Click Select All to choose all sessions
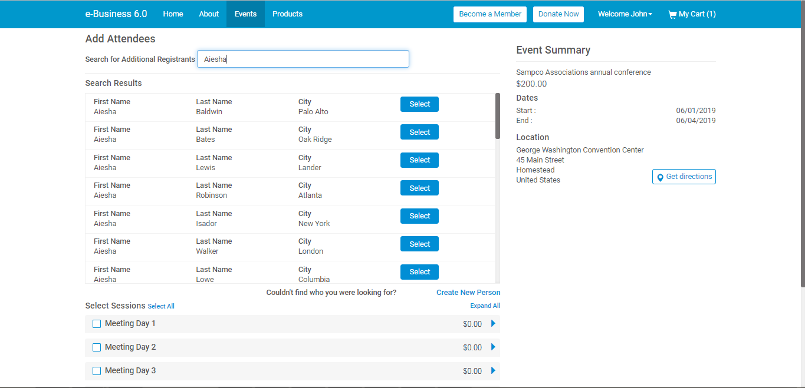The image size is (805, 388). [x=160, y=306]
